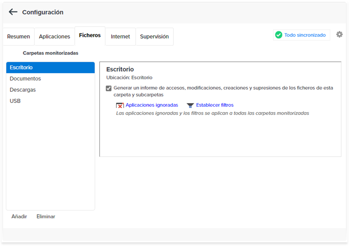Open the Aplicaciones tab
This screenshot has height=246, width=349.
(x=54, y=36)
